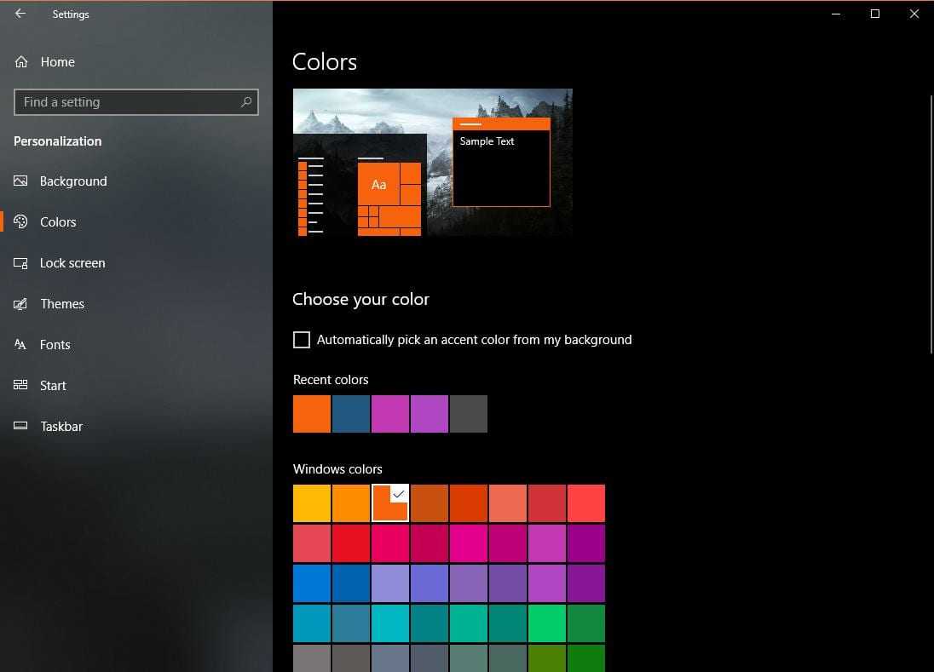Select the blue swatch in Recent colors

(x=351, y=414)
